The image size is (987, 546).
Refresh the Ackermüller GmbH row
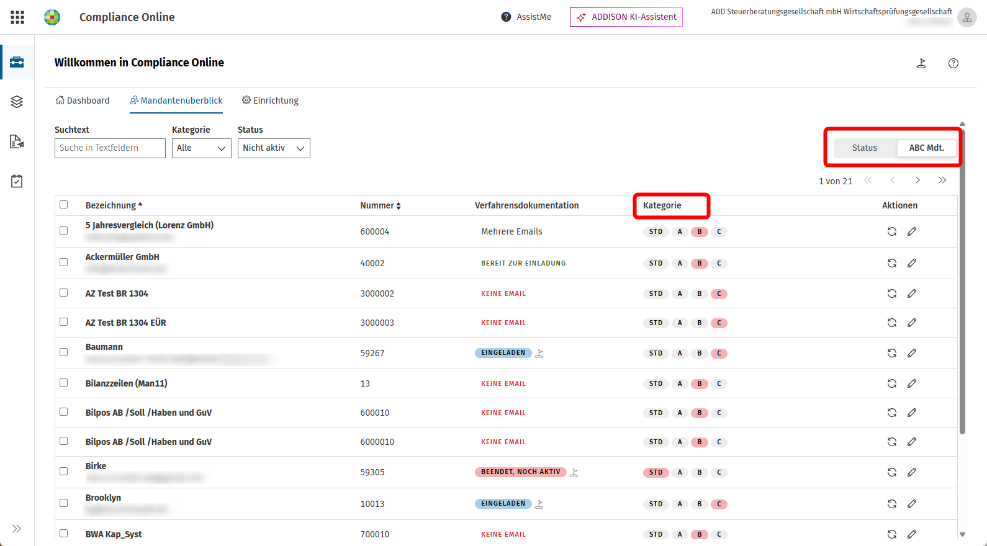click(x=892, y=263)
